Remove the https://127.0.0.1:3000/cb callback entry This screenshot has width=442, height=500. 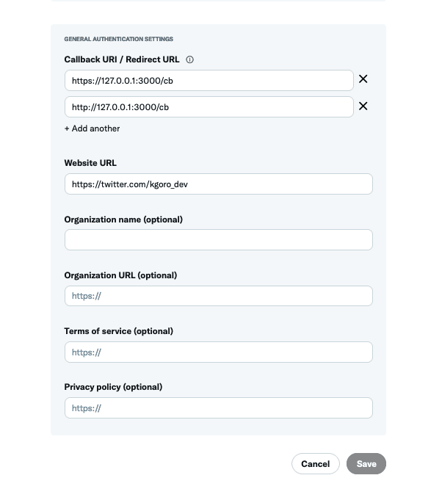click(x=363, y=79)
